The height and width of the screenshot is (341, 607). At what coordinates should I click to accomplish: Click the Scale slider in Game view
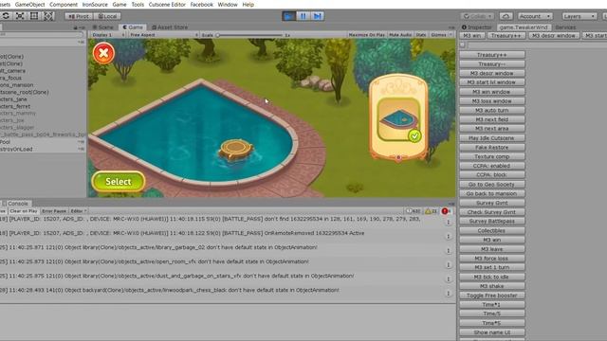click(x=249, y=35)
